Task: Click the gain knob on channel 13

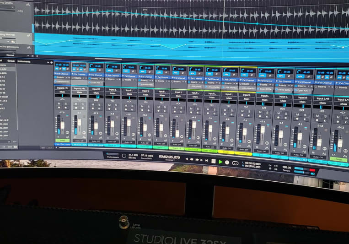Action: (261, 71)
